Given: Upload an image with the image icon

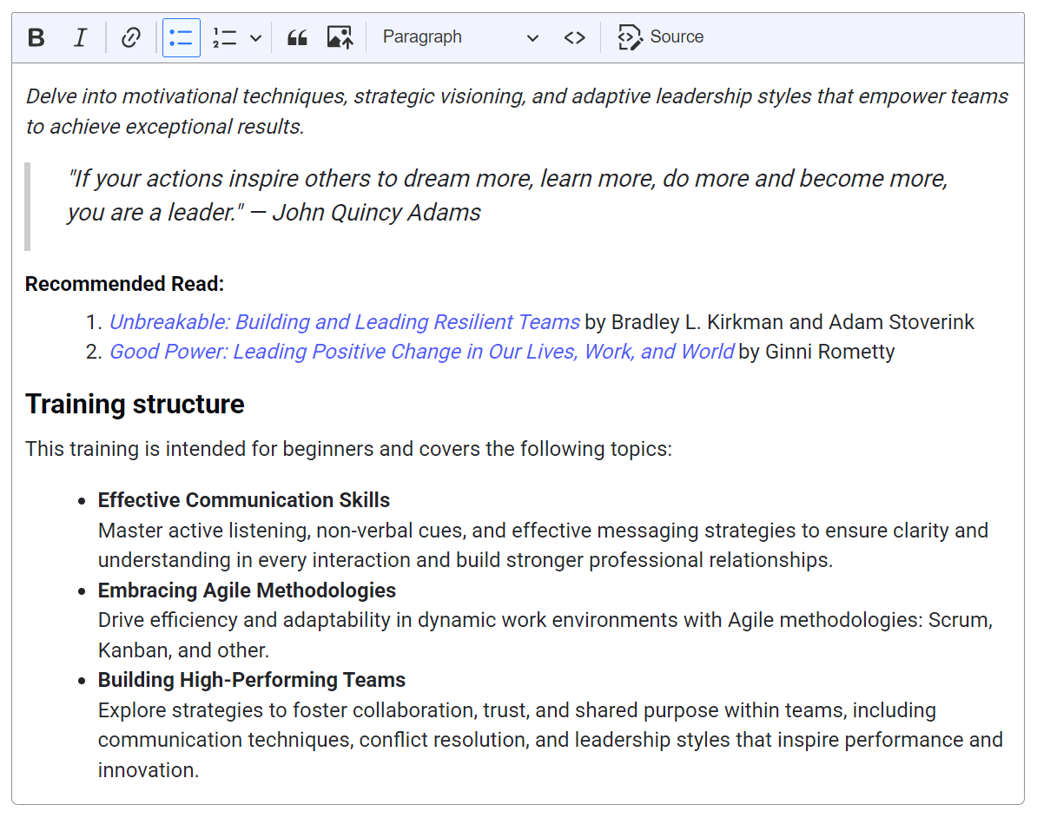Looking at the screenshot, I should tap(340, 37).
